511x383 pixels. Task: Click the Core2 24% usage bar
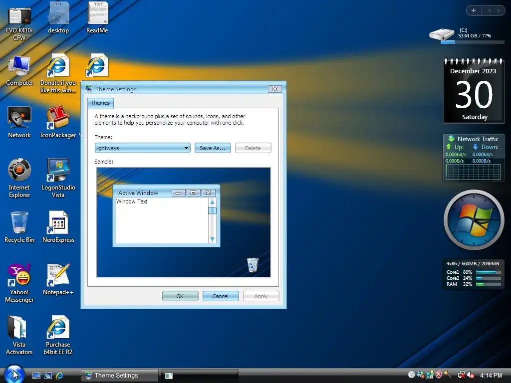(x=488, y=278)
